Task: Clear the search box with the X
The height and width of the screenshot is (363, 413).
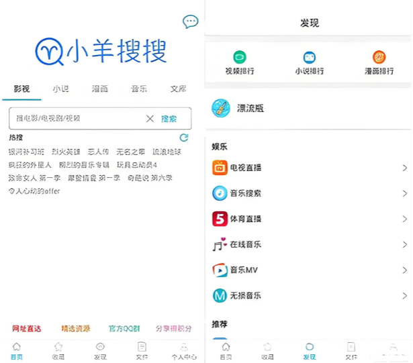Action: click(x=150, y=119)
